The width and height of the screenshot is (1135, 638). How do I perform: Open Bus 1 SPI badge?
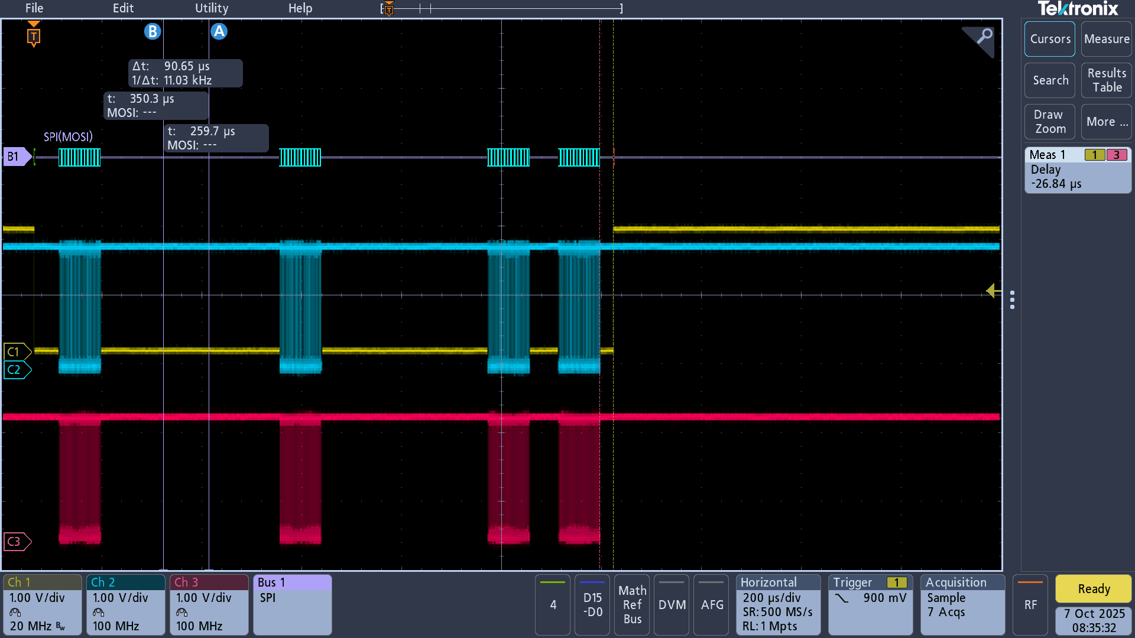point(293,604)
